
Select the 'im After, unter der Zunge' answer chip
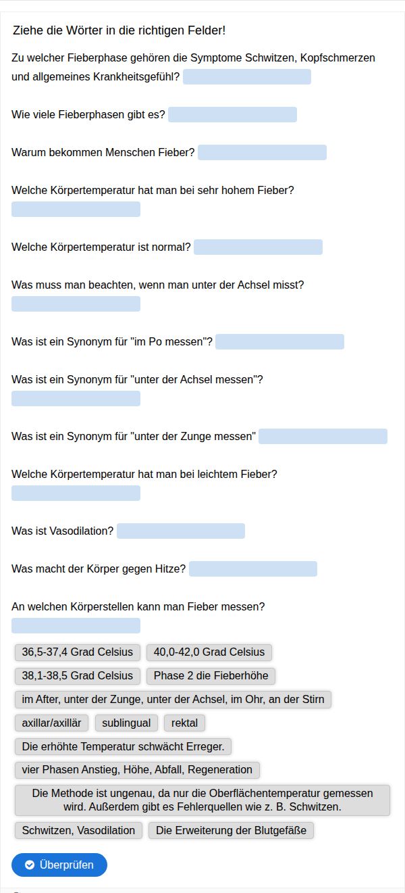[173, 699]
